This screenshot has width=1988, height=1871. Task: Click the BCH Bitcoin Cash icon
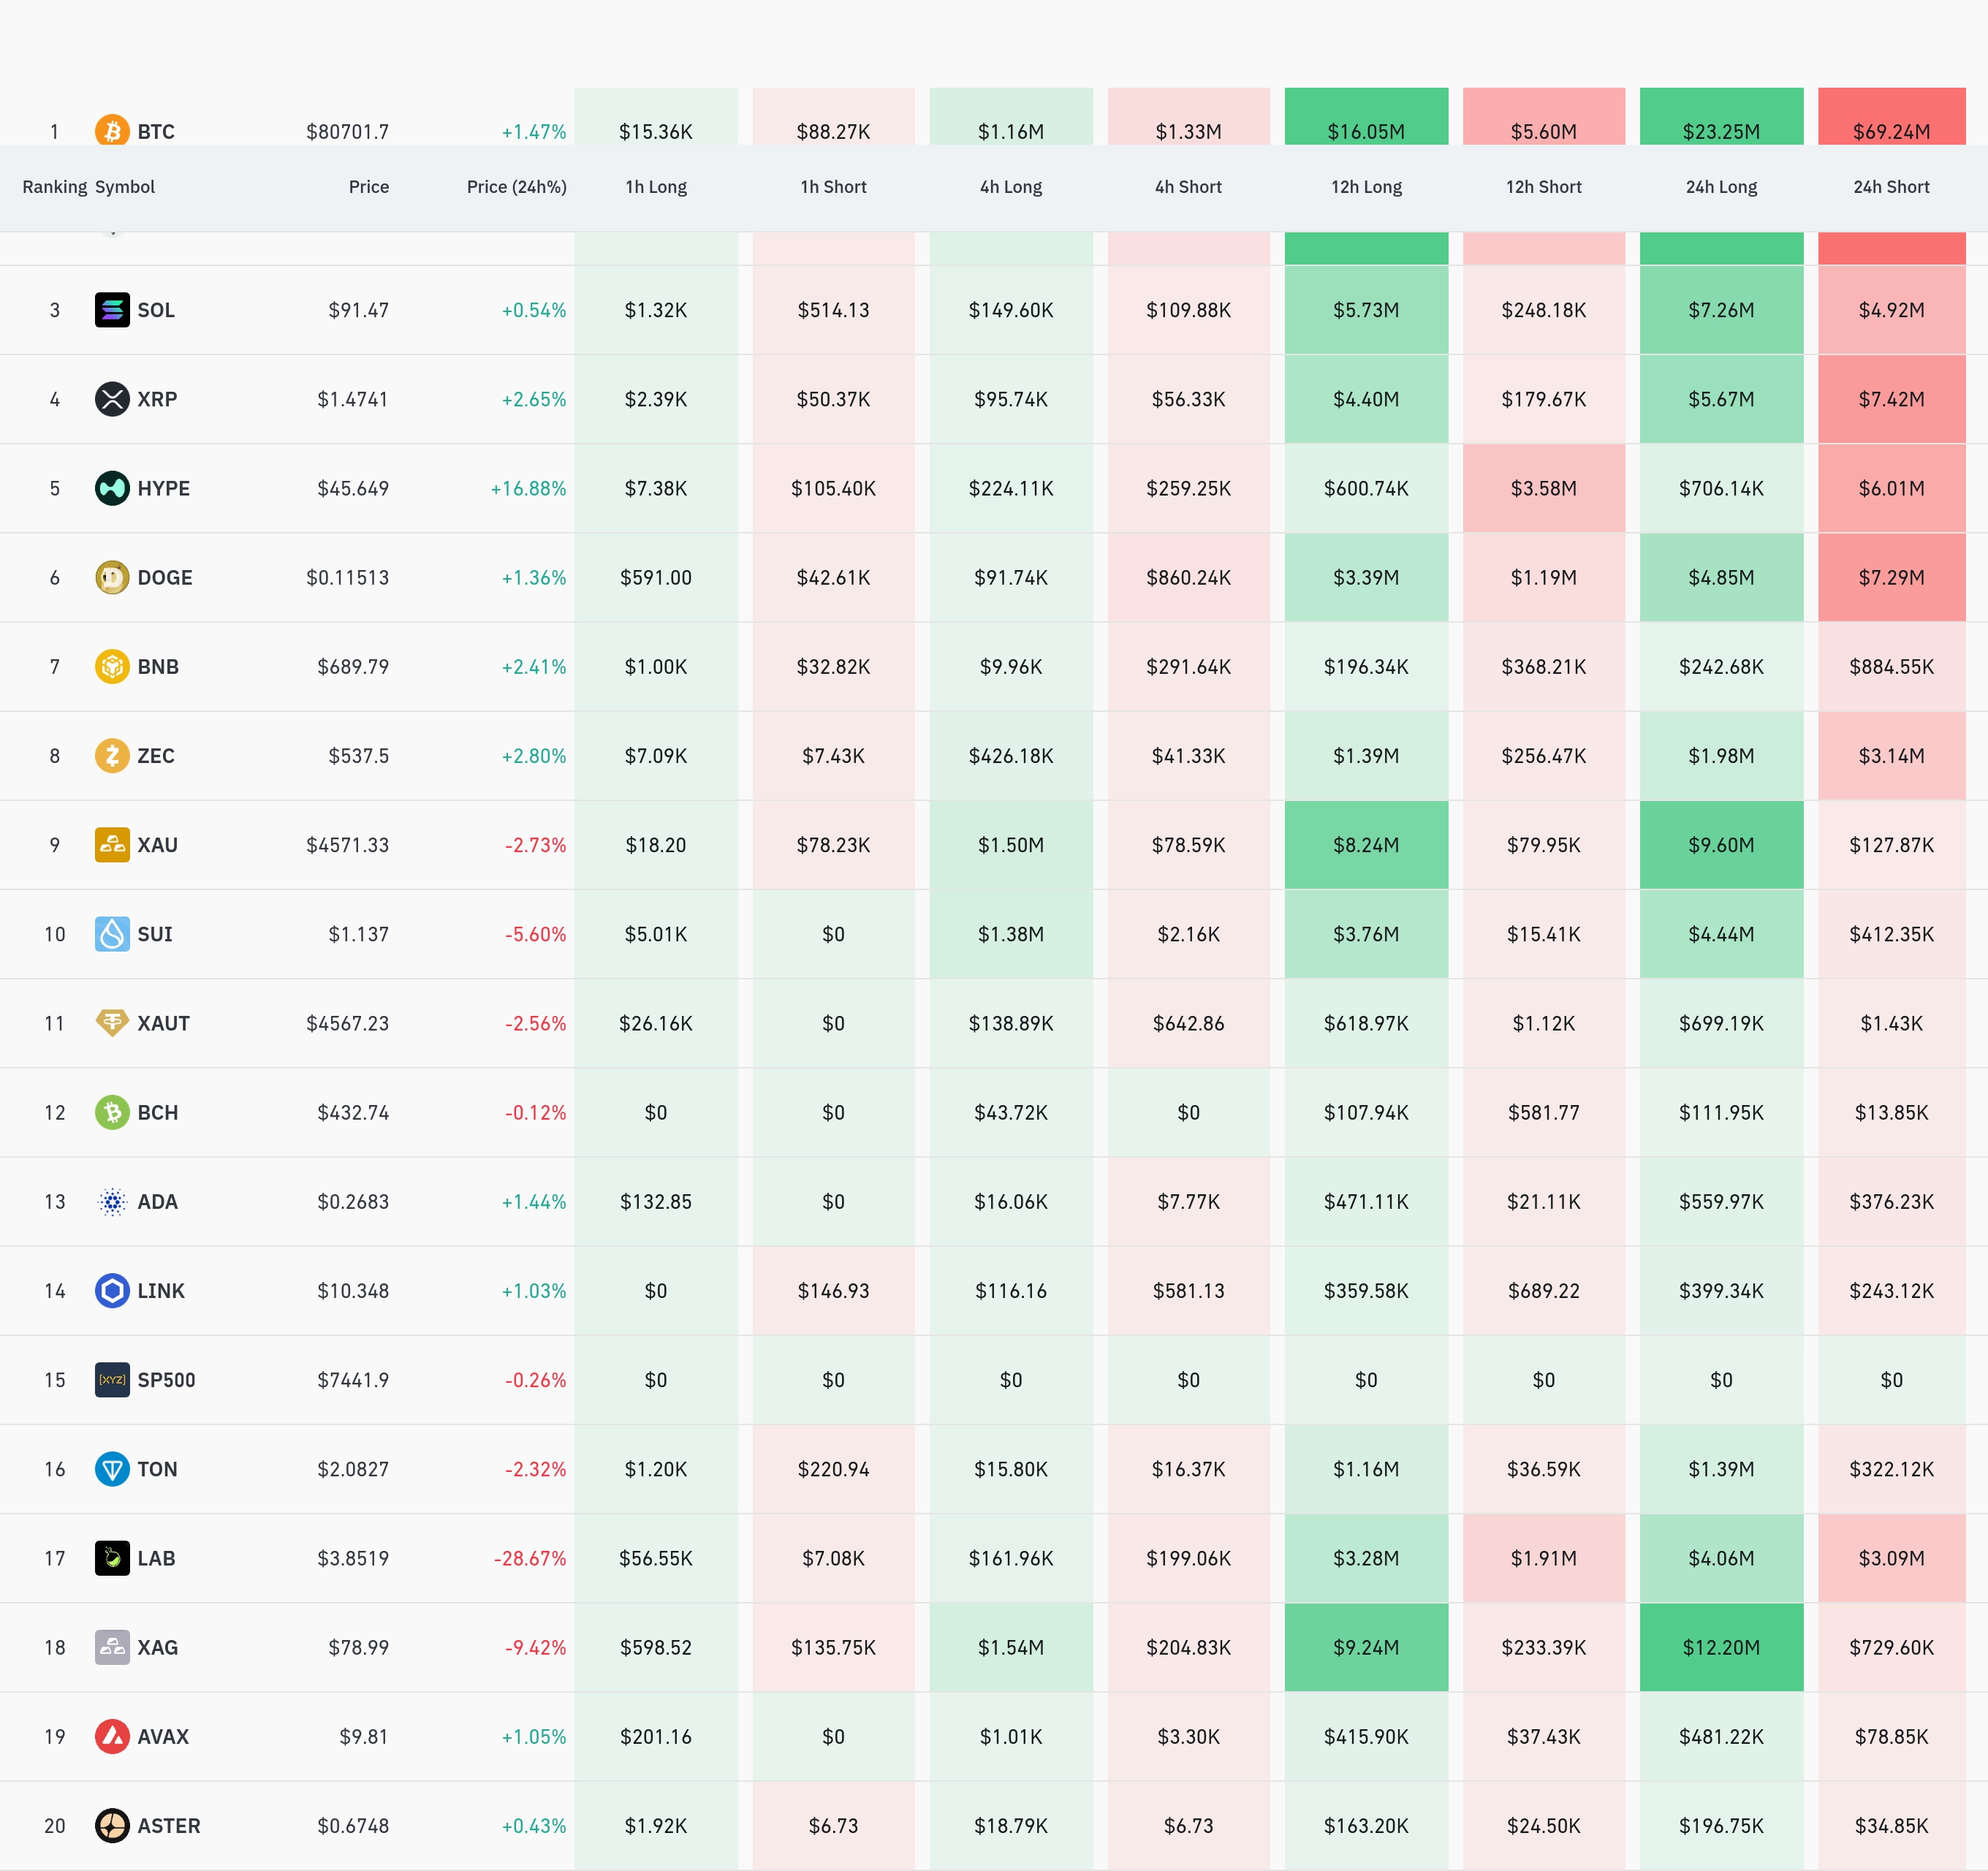pyautogui.click(x=112, y=1112)
